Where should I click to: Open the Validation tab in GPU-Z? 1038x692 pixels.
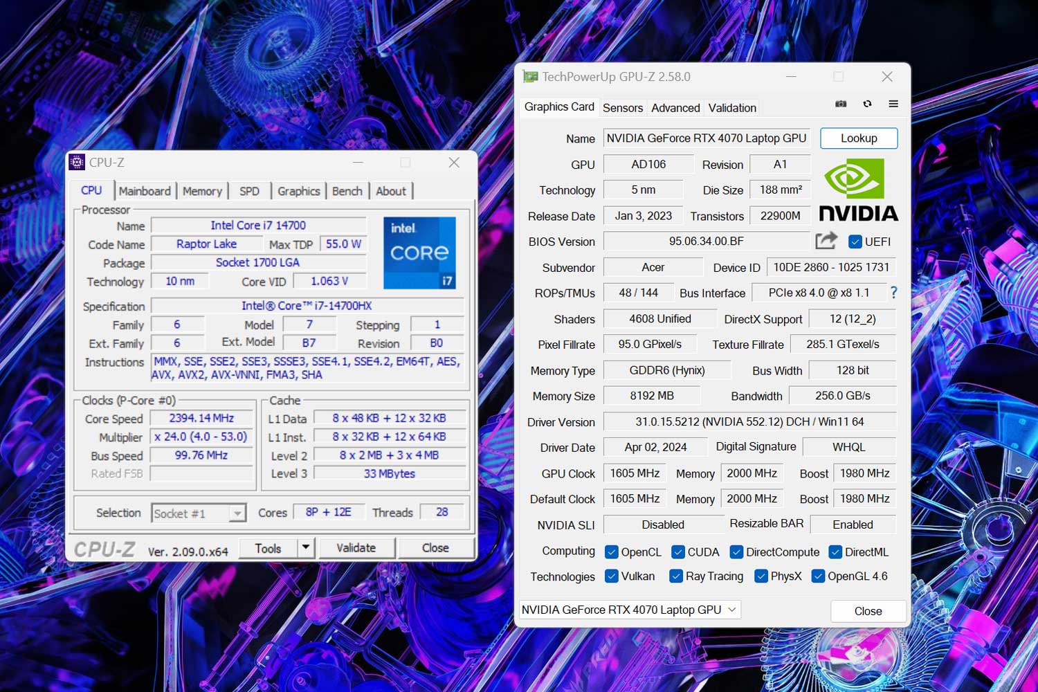[x=732, y=108]
